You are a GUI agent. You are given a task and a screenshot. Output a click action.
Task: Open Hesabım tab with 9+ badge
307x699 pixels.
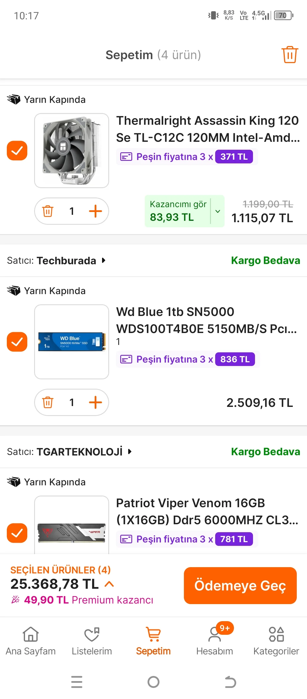click(215, 639)
